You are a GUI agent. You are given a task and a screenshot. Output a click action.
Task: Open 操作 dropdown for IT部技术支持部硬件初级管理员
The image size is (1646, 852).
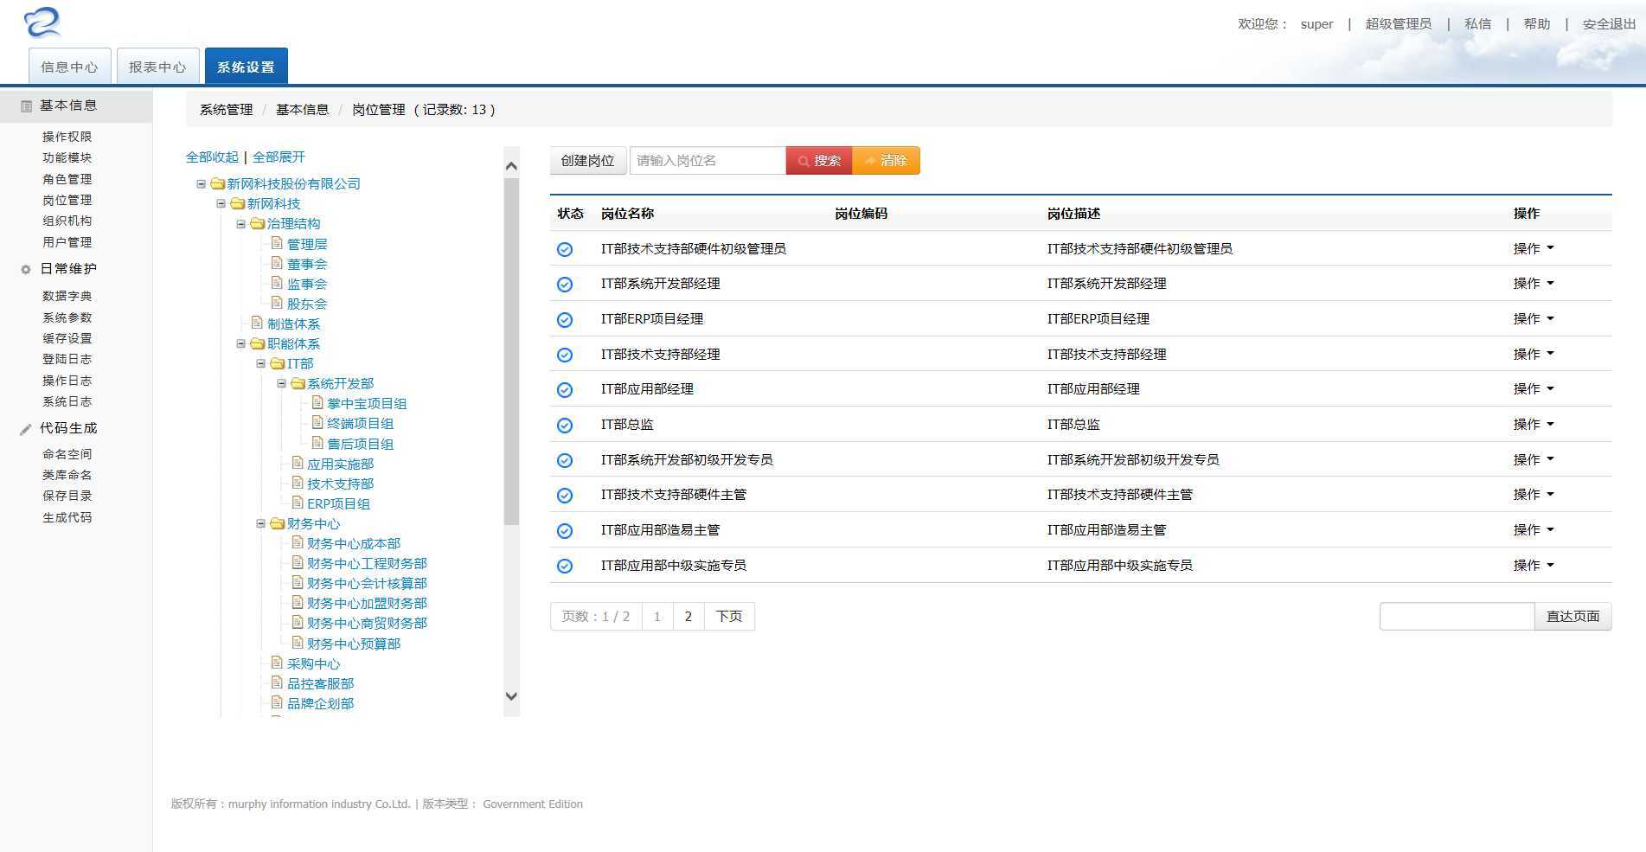[1534, 248]
